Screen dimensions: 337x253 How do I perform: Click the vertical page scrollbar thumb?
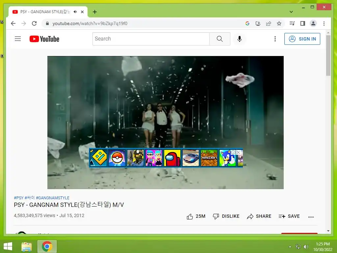click(x=328, y=55)
